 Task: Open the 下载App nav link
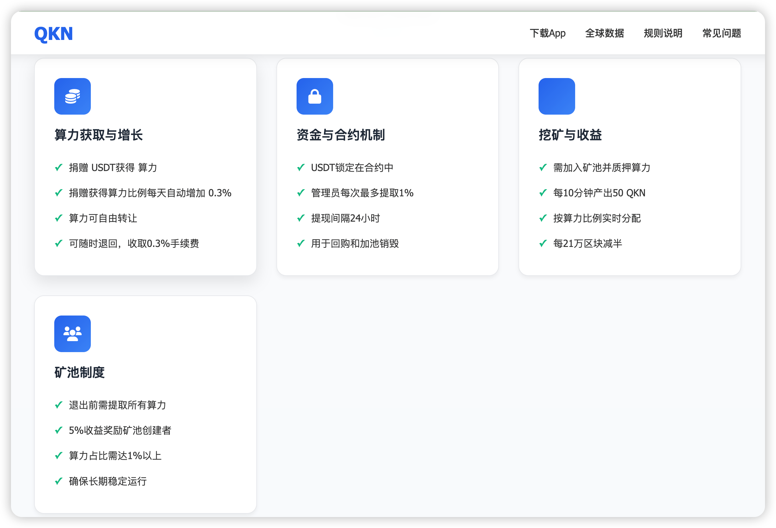click(547, 34)
